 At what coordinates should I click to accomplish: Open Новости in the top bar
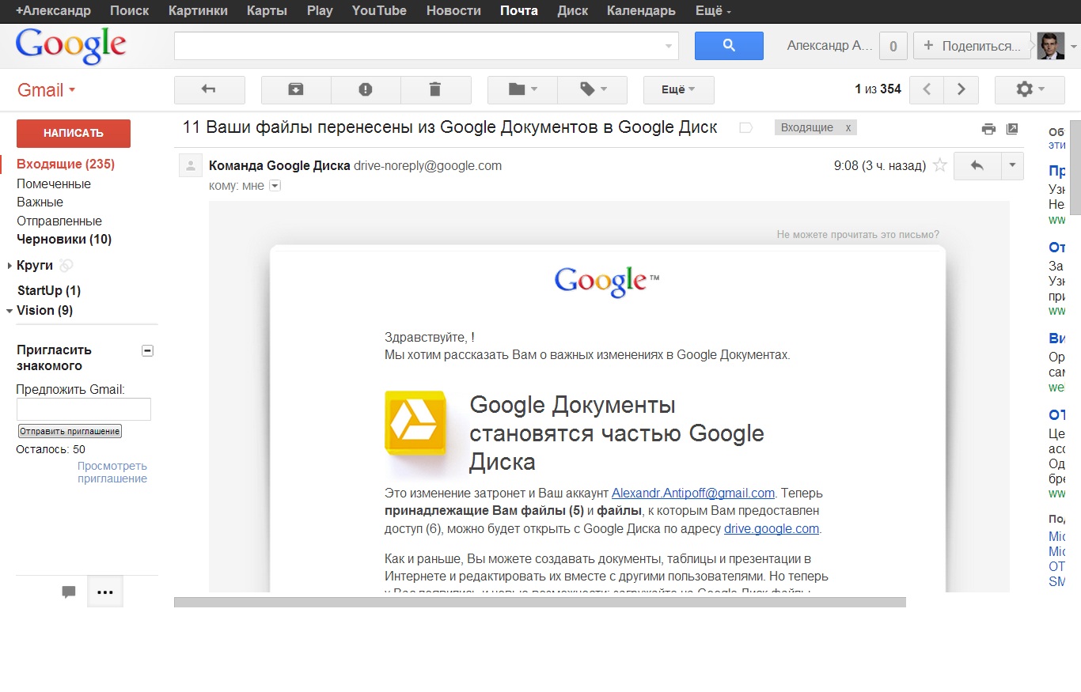coord(453,11)
